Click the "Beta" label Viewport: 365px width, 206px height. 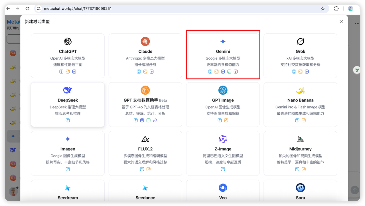(163, 100)
